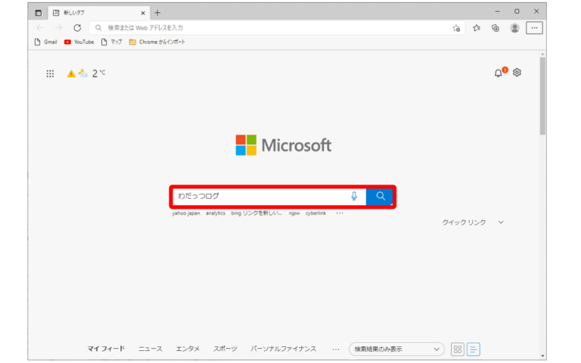This screenshot has width=581, height=363.
Task: Open マップ bookmark
Action: [x=111, y=42]
